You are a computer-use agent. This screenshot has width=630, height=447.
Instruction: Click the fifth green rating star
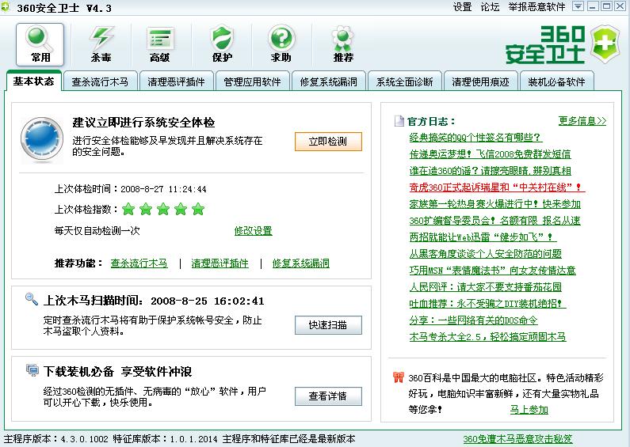point(198,209)
